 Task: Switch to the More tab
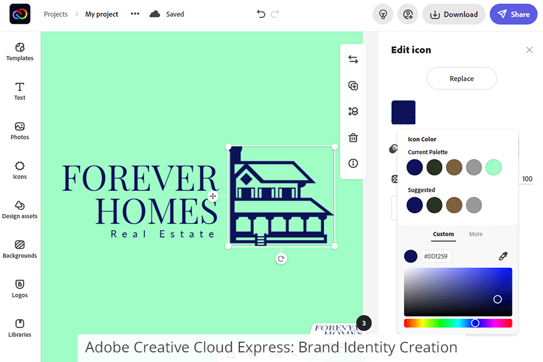click(x=476, y=234)
